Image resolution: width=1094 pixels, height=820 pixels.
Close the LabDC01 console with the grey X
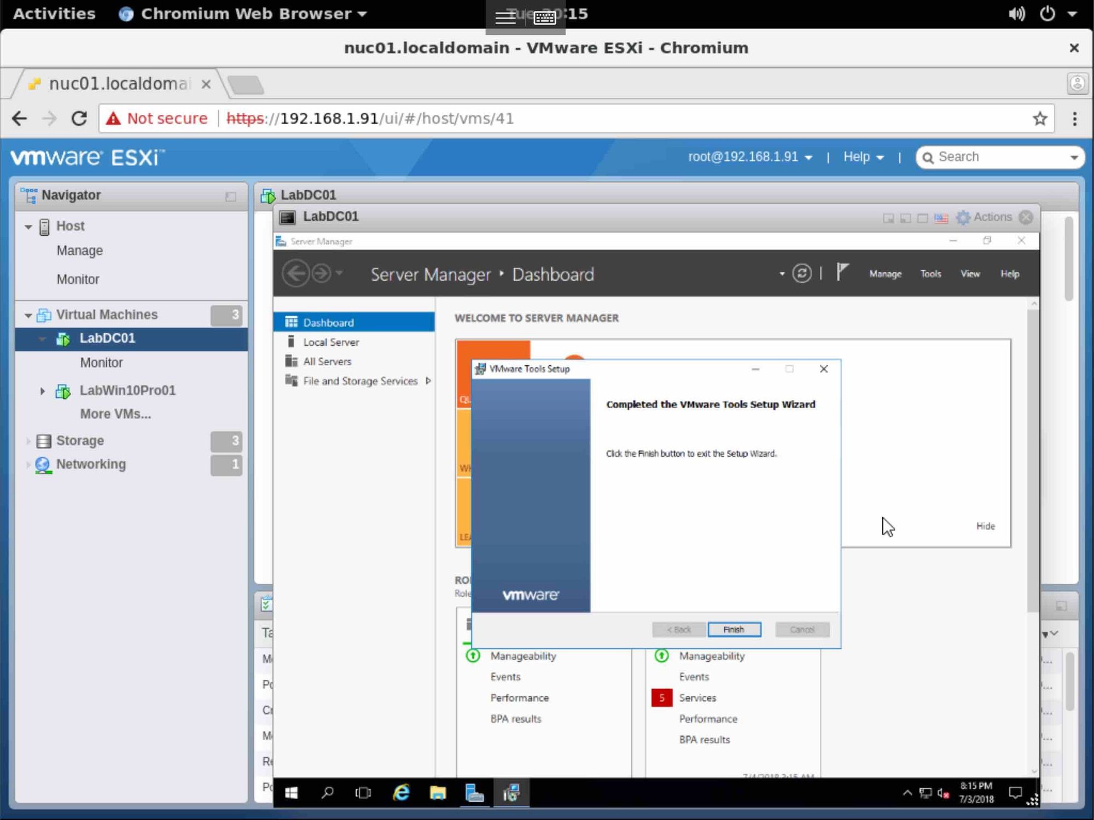(x=1026, y=217)
